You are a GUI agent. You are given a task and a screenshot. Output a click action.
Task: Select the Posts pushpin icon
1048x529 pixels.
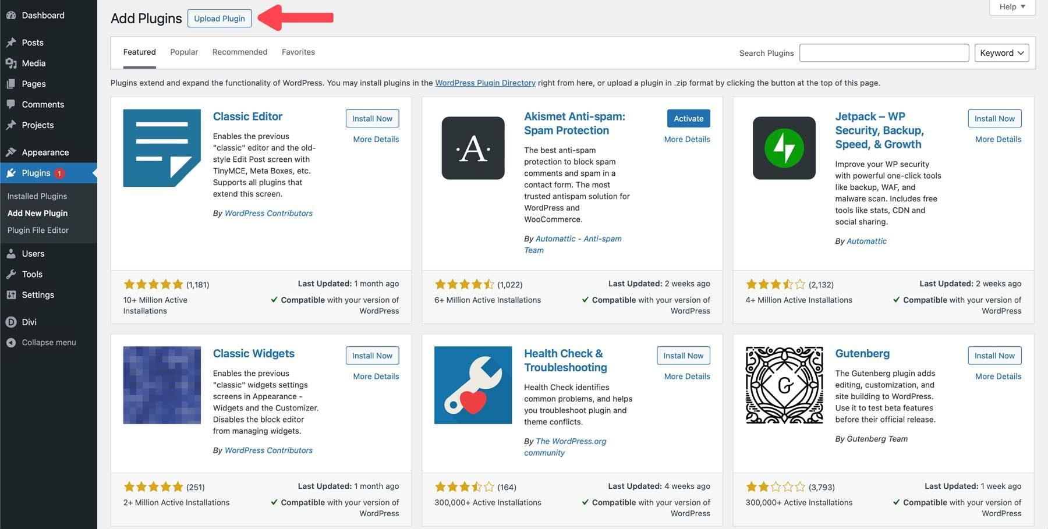click(x=10, y=42)
